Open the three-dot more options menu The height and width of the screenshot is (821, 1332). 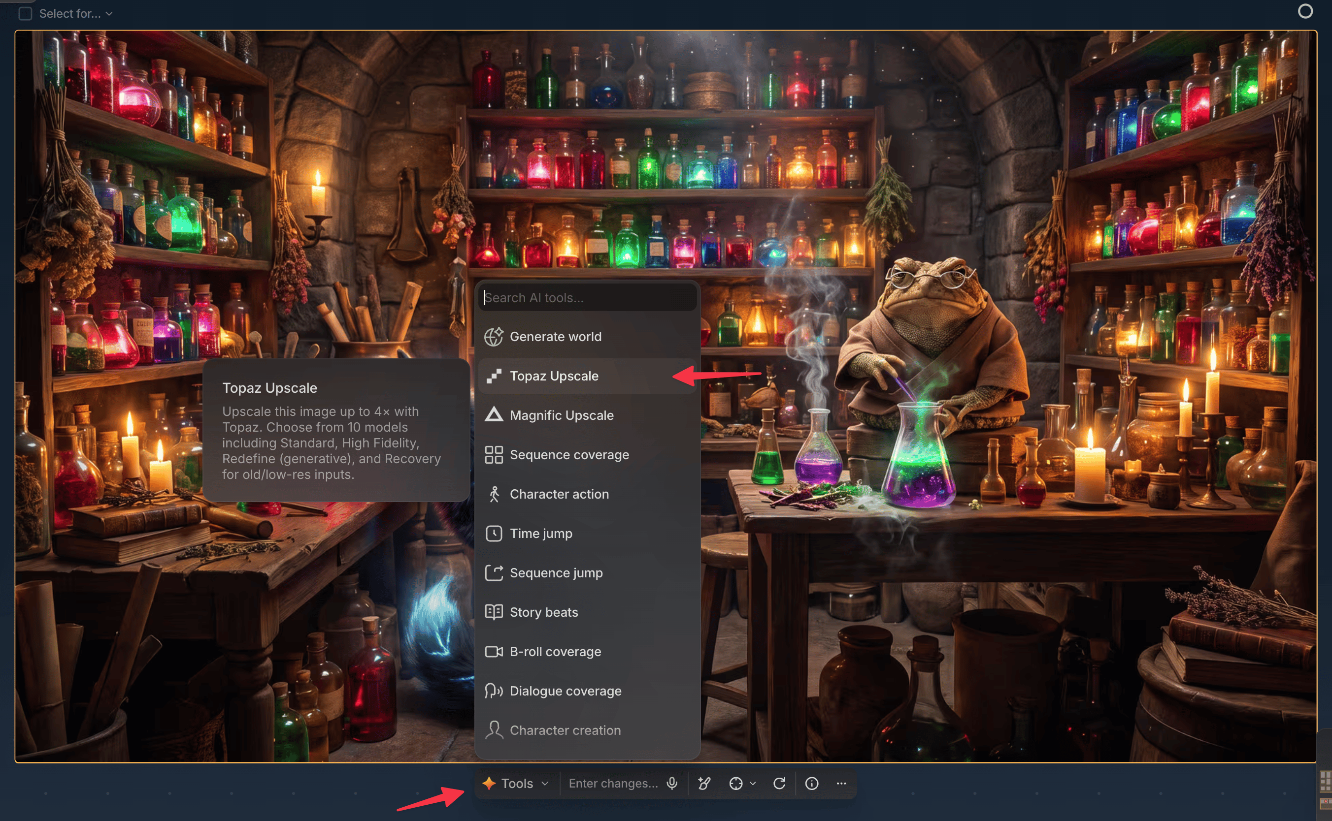841,784
